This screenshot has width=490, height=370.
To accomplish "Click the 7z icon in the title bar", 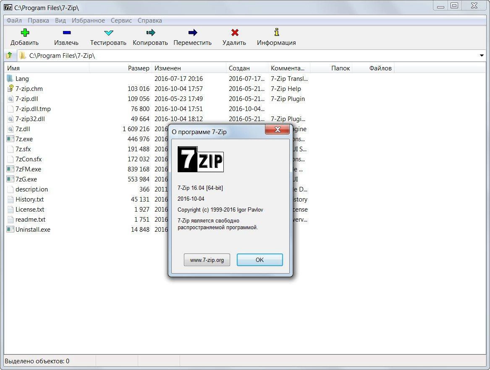I will tap(8, 8).
